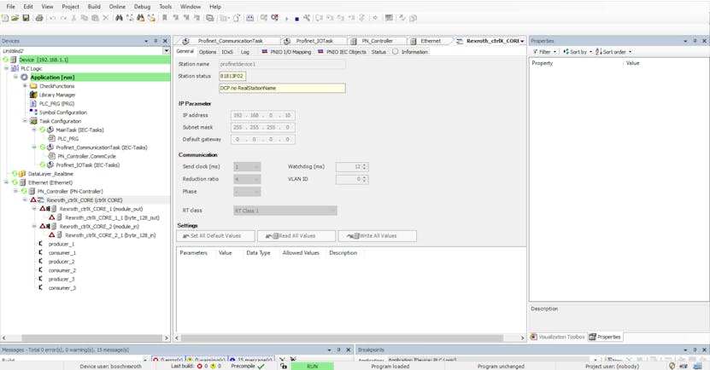Open the Filter dropdown in Properties

click(543, 52)
